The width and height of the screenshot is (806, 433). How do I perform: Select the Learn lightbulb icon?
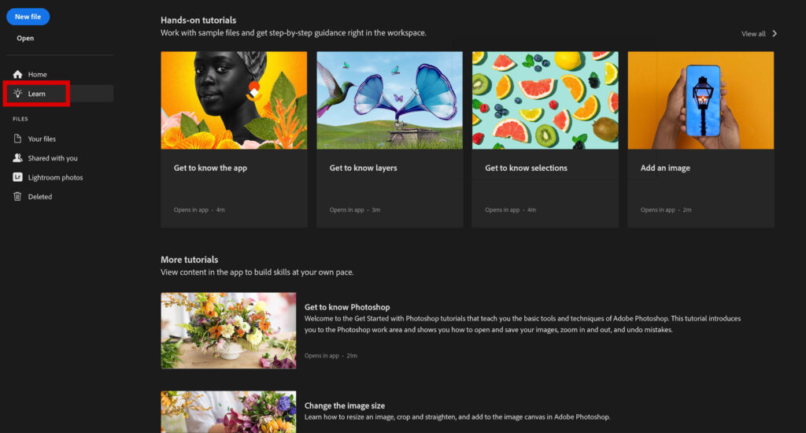(17, 94)
